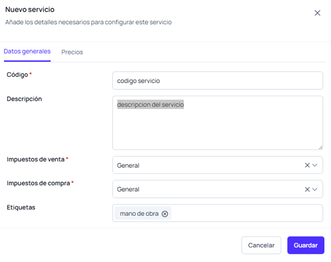Click the highlighted descripcion del servicio text
This screenshot has height=262, width=331.
151,104
